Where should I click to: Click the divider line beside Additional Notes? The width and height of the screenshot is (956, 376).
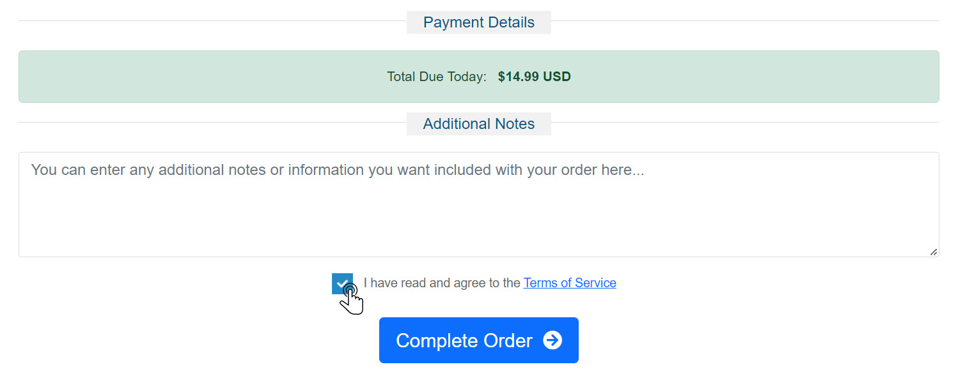[212, 122]
